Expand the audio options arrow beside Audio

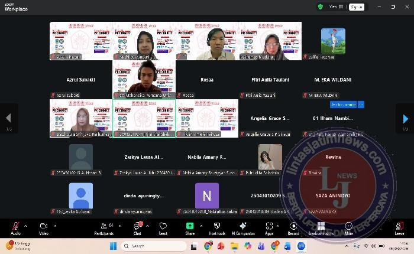click(27, 224)
